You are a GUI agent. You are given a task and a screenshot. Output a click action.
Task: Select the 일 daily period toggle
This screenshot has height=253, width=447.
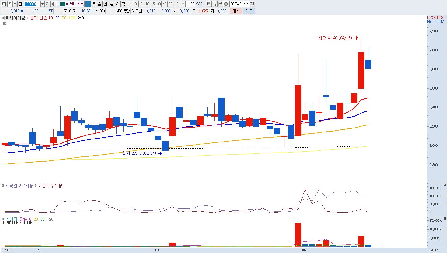[x=88, y=4]
